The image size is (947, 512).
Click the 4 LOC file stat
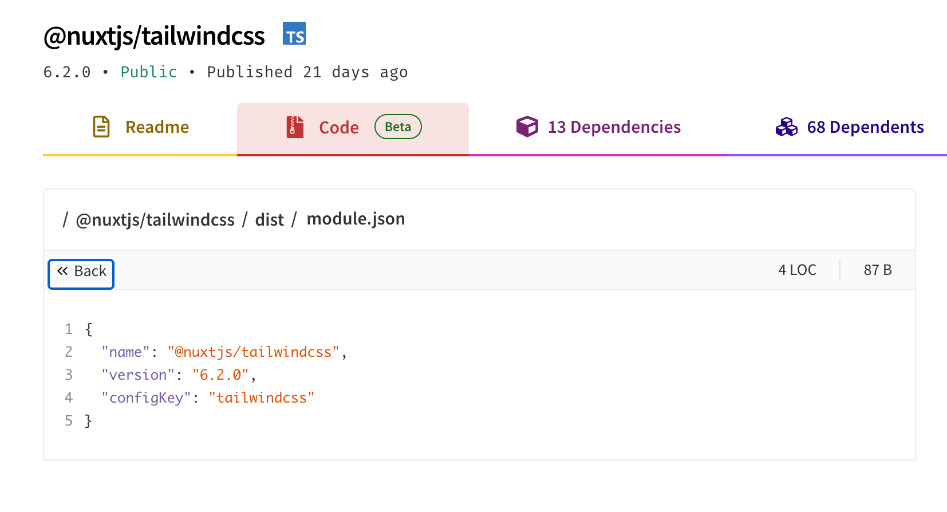click(797, 270)
